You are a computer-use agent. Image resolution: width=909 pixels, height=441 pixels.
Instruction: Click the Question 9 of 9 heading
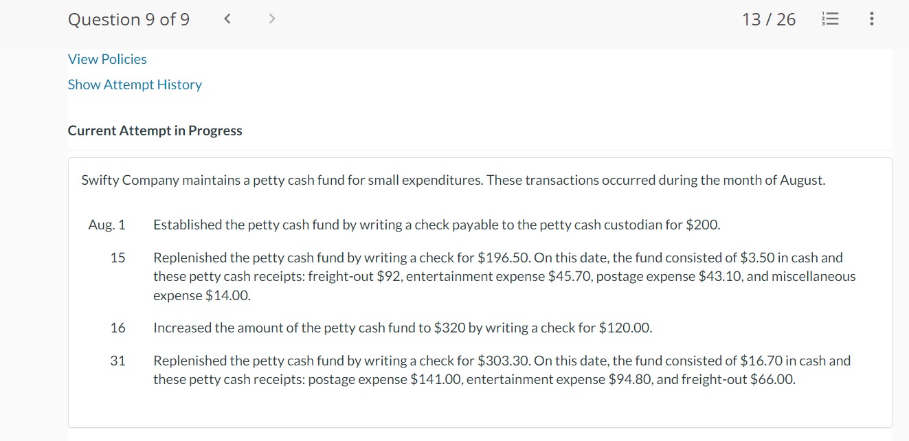coord(128,19)
